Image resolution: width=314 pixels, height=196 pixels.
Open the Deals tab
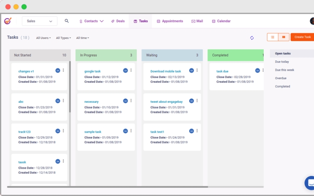[118, 21]
